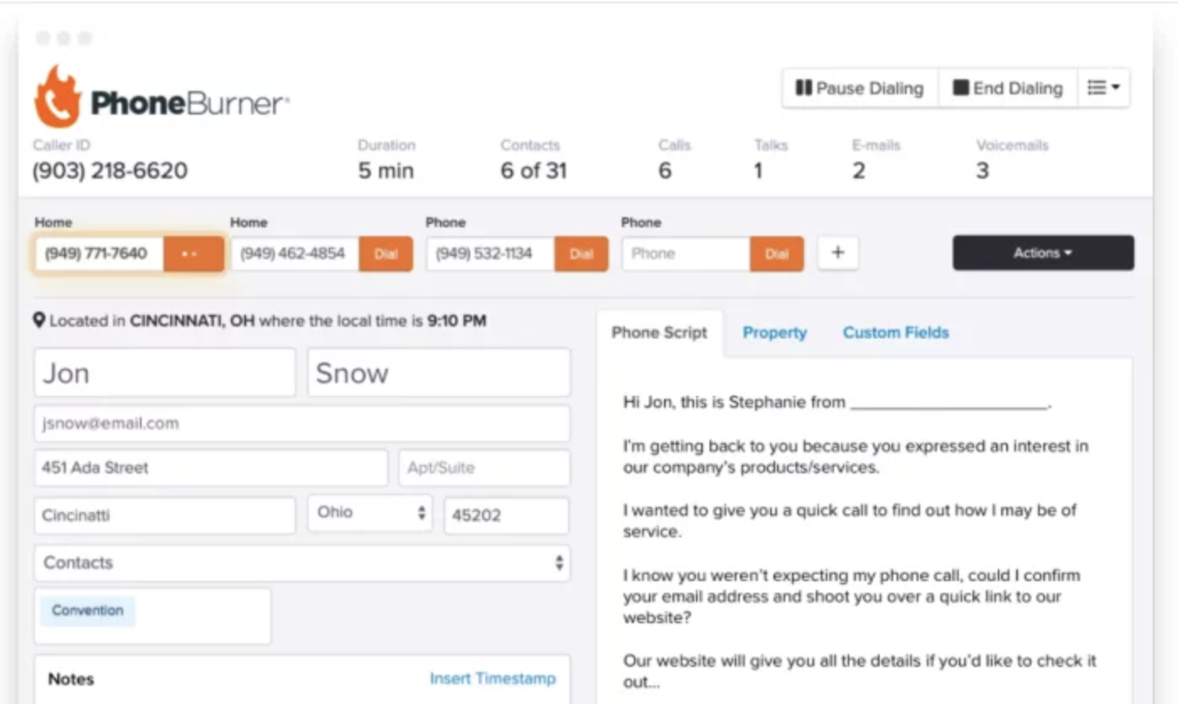Dial the Home number (949) 462-4854
1178x704 pixels.
(x=386, y=253)
